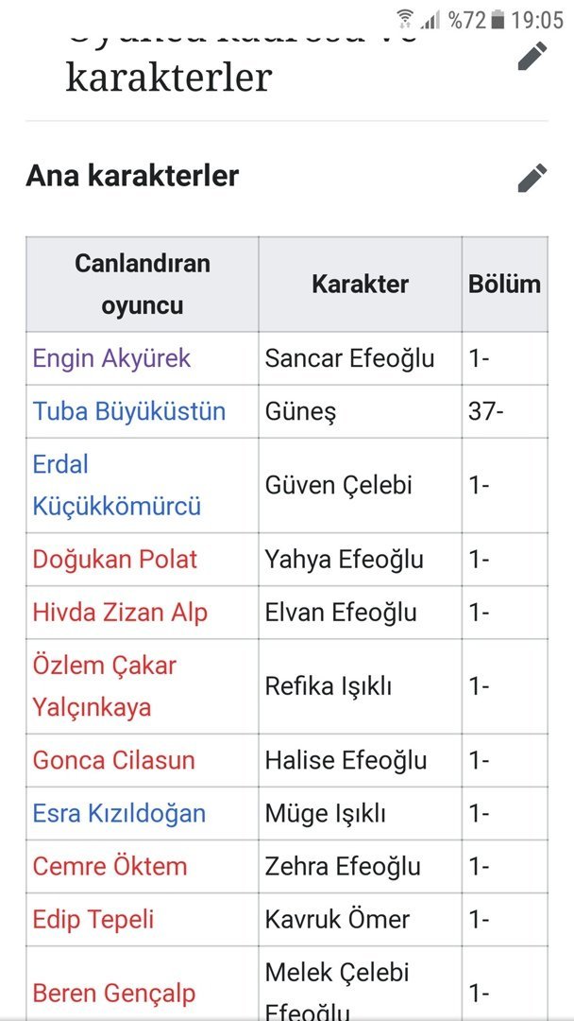Tap the Ana karakterler section heading

[132, 176]
